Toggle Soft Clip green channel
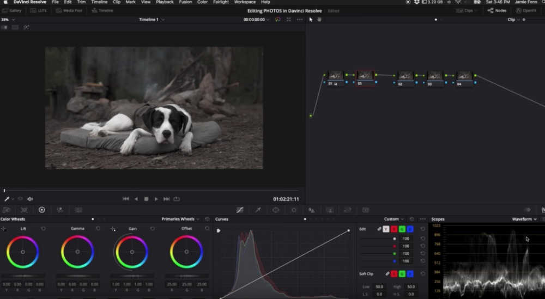Screen dimensions: 545x299 tap(402, 274)
